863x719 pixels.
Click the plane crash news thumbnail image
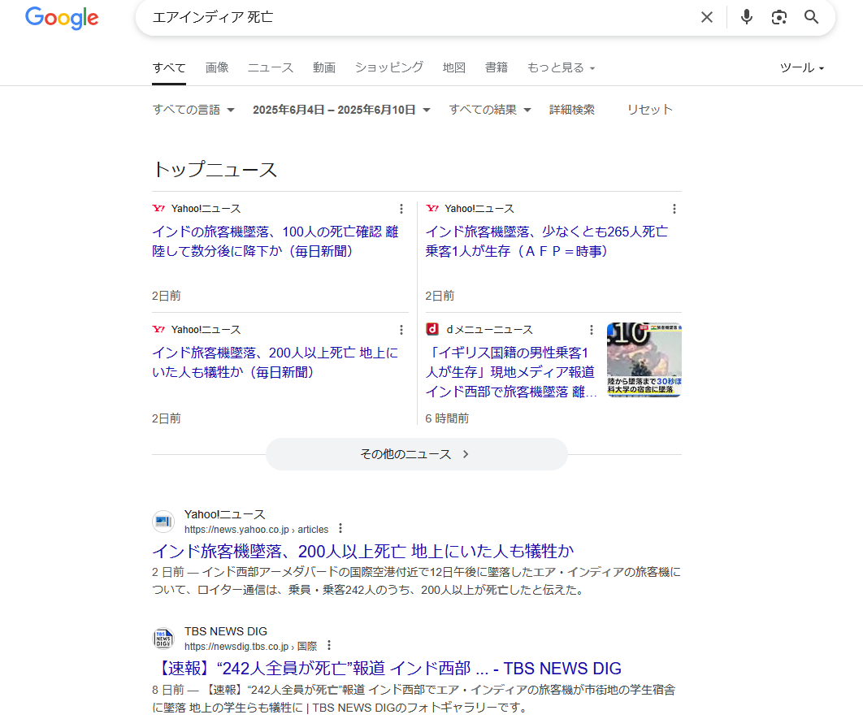644,360
